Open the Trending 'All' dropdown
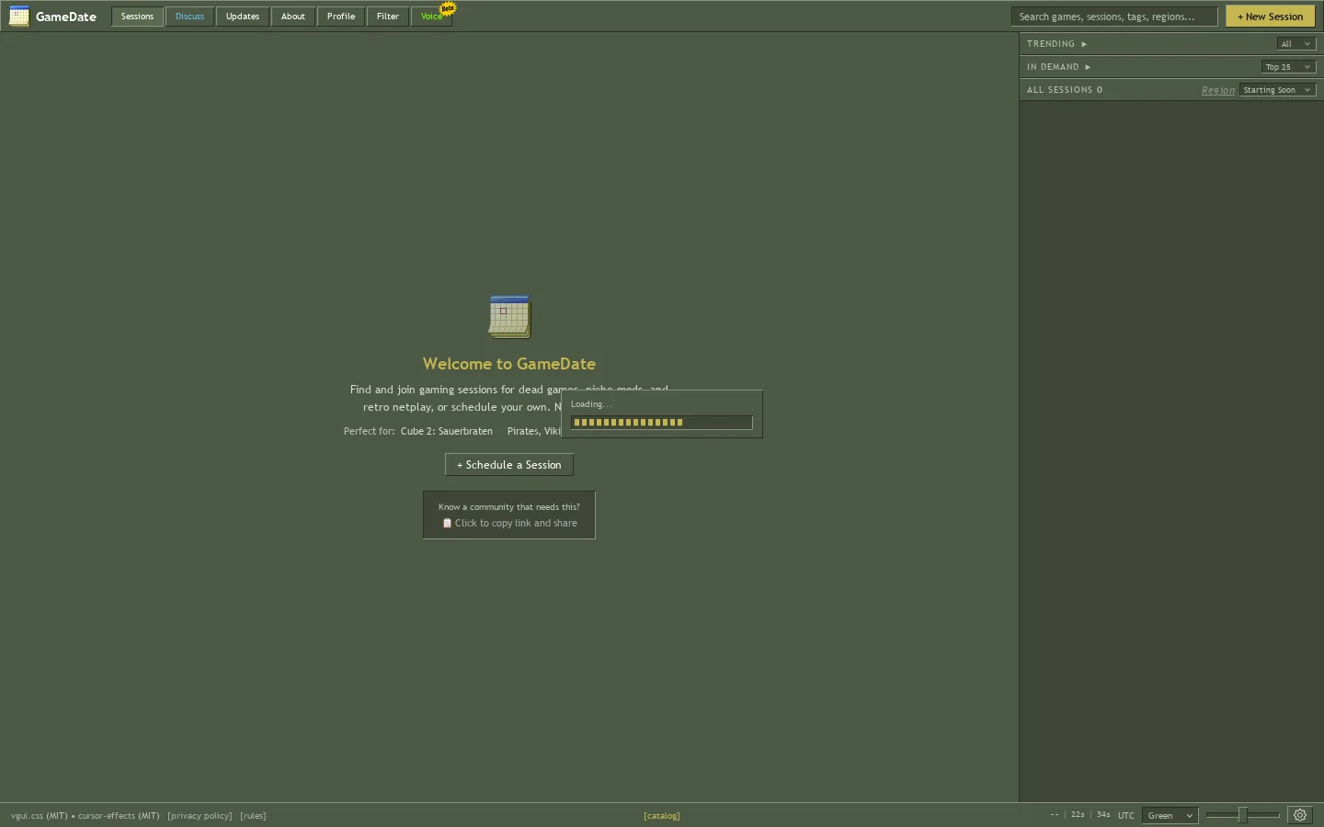This screenshot has width=1324, height=827. coord(1296,44)
